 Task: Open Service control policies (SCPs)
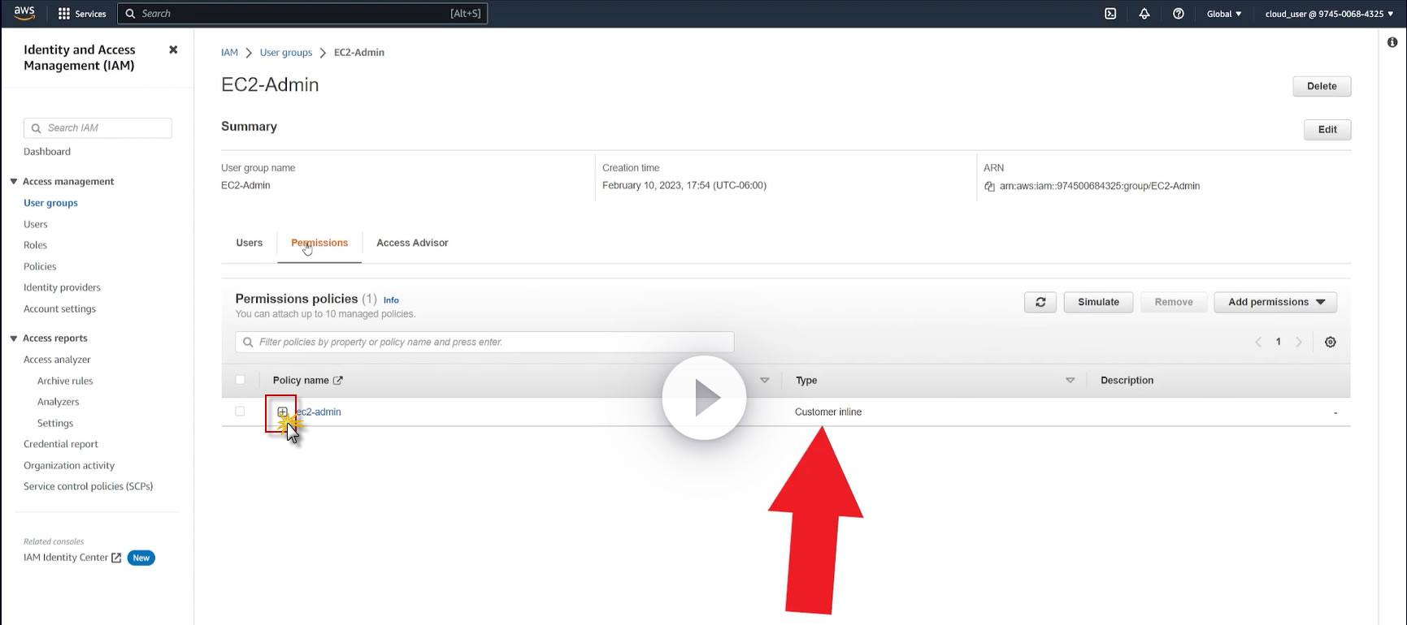click(89, 486)
